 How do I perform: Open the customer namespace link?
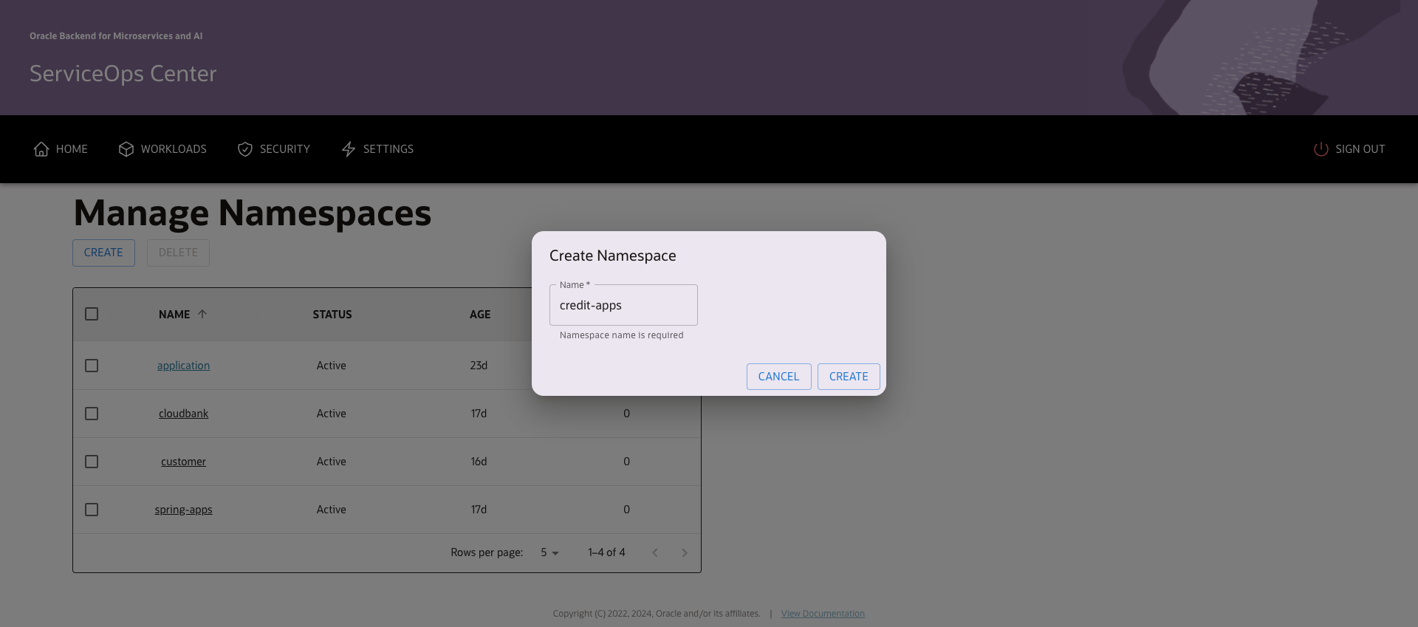[x=183, y=462]
